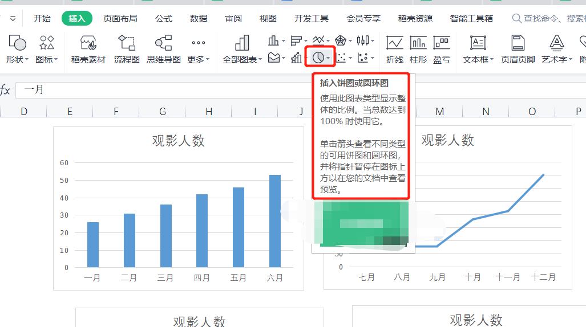Open the 审阅 tab
Image resolution: width=586 pixels, height=327 pixels.
point(233,18)
